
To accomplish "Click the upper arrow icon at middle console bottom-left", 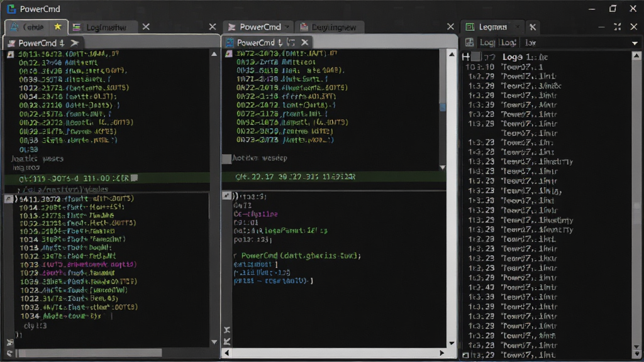I will click(226, 329).
